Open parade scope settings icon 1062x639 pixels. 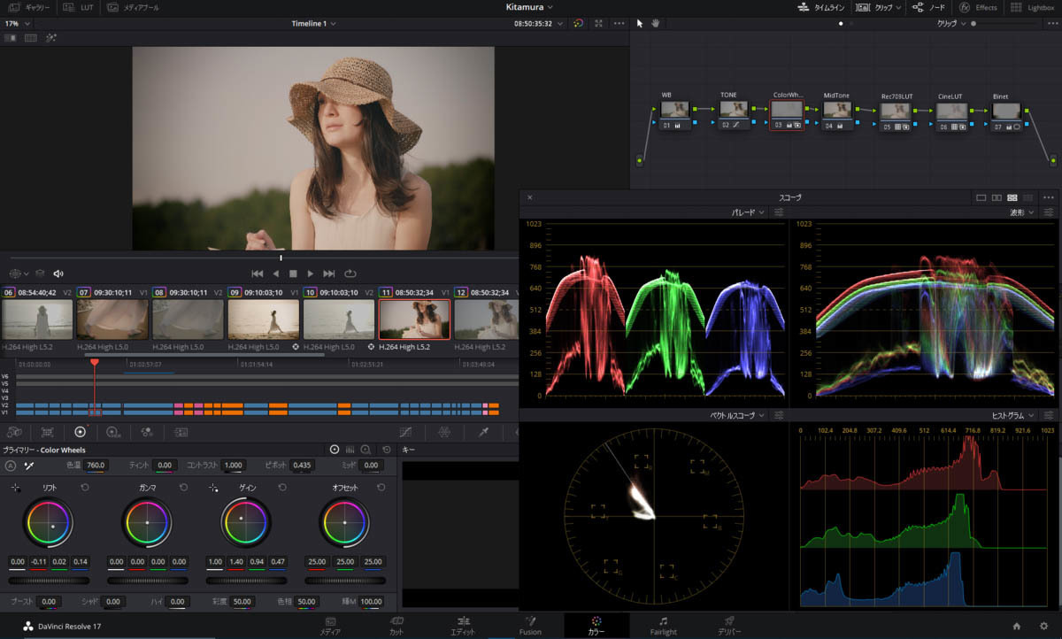(778, 212)
